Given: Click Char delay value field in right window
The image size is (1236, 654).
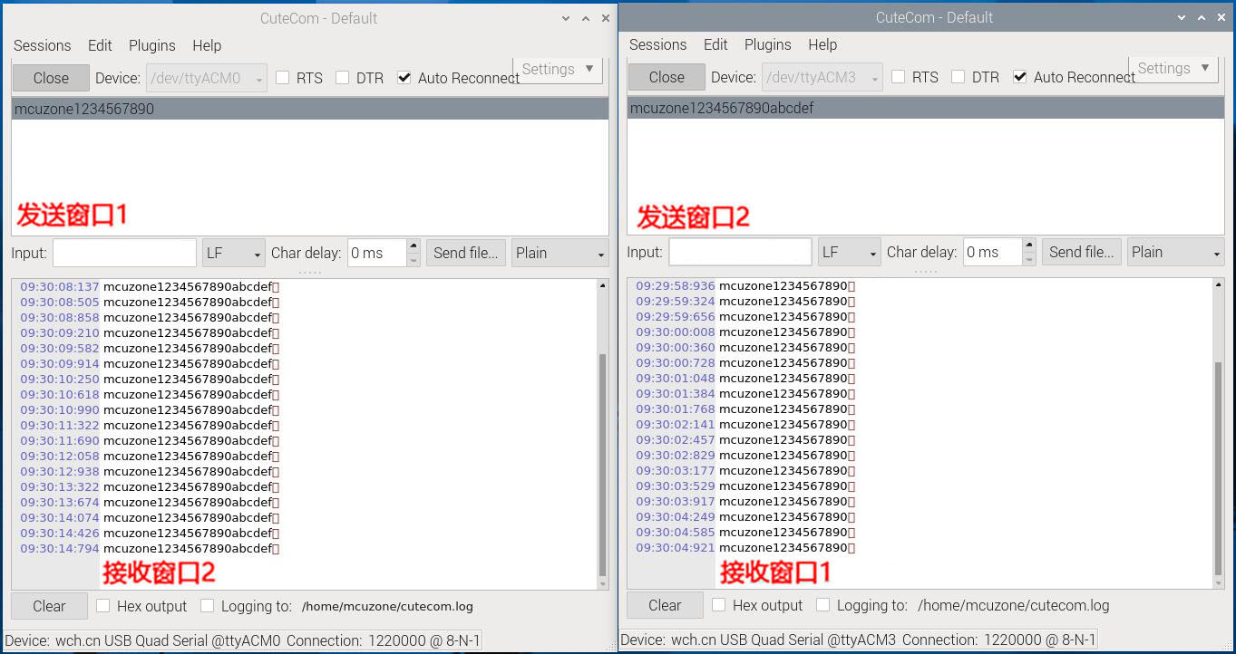Looking at the screenshot, I should [x=993, y=252].
